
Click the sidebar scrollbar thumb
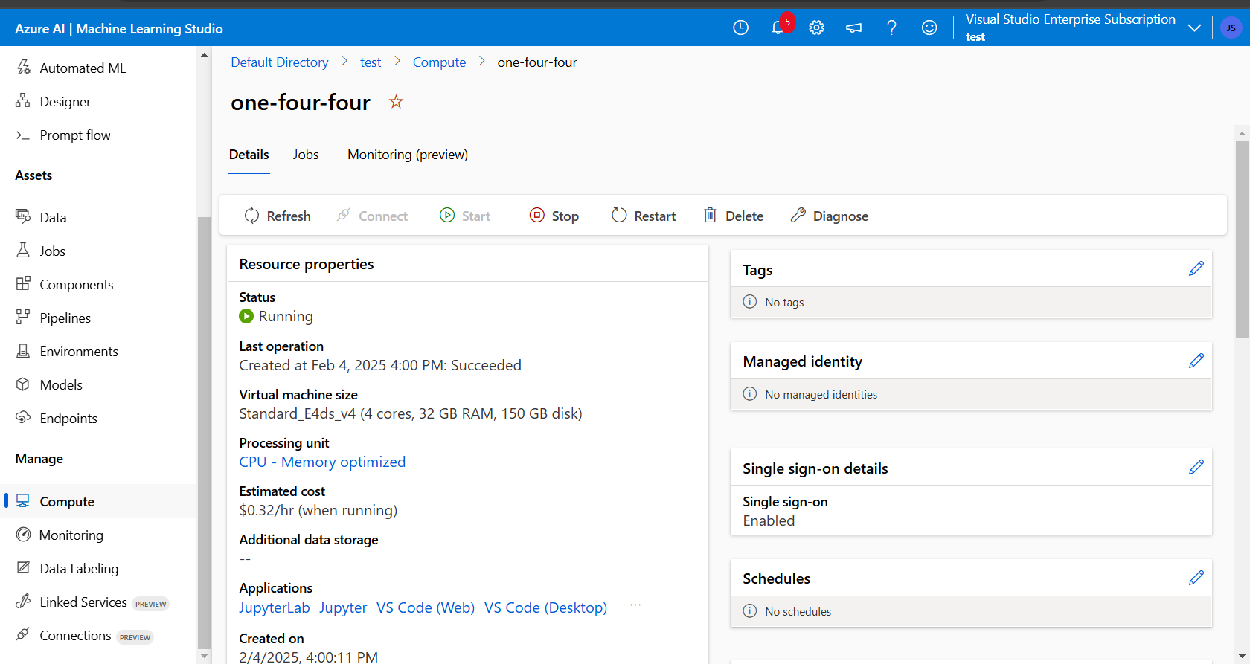[205, 433]
